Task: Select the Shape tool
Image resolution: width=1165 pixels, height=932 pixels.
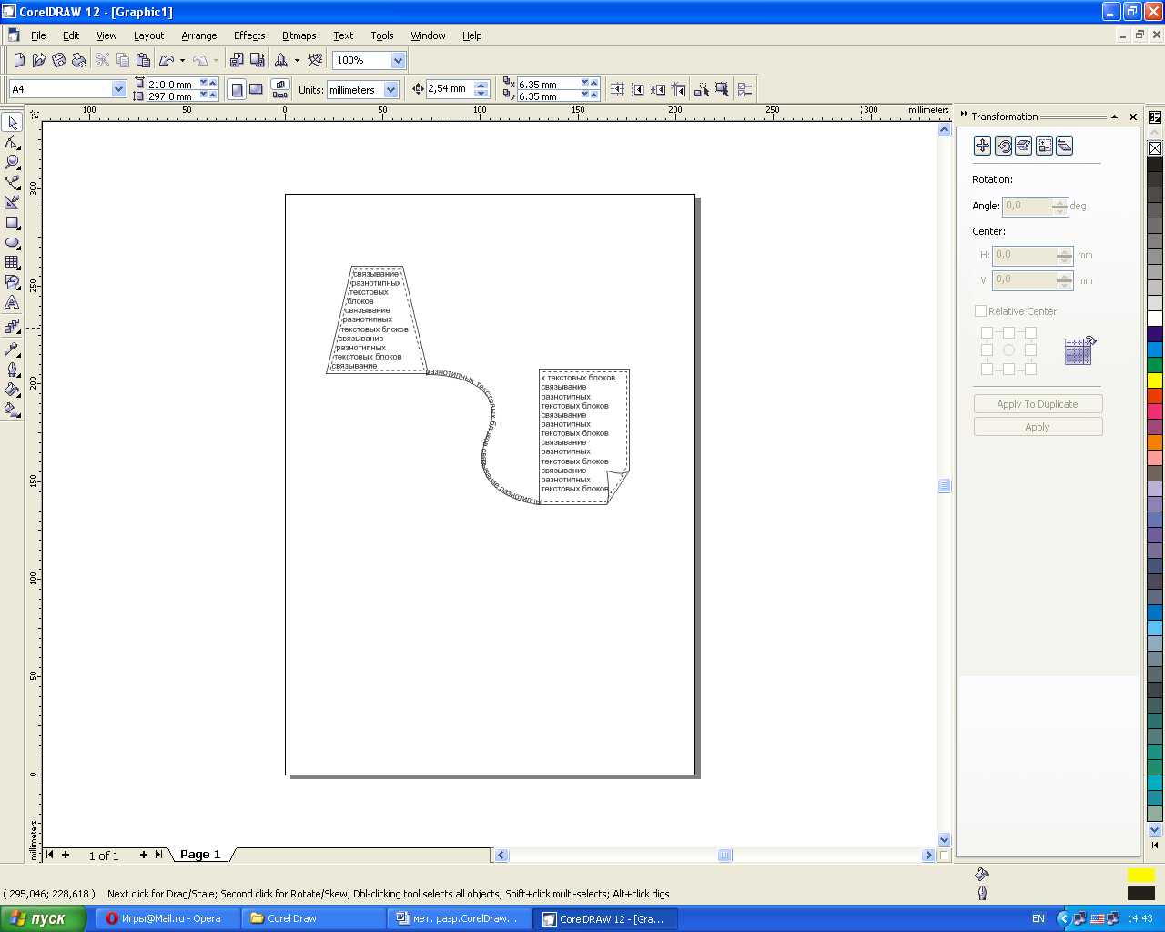Action: [12, 143]
